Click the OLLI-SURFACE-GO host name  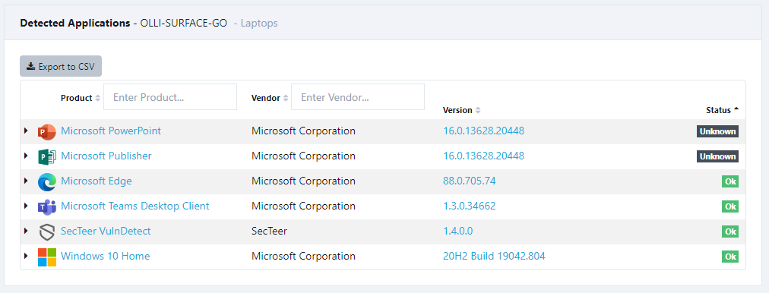click(184, 23)
